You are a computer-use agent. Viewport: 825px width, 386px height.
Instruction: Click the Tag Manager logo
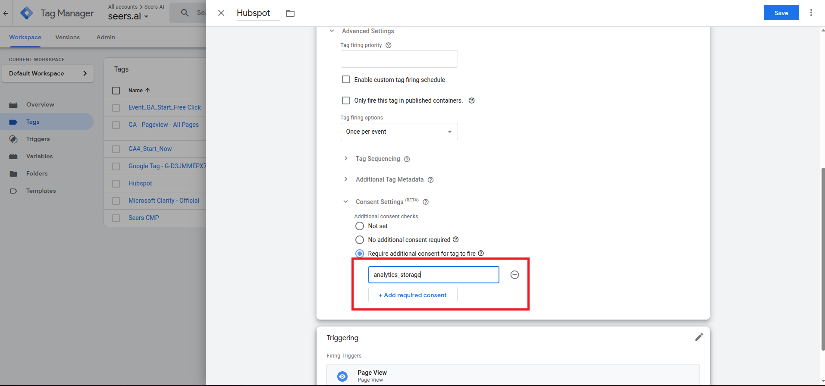coord(27,13)
